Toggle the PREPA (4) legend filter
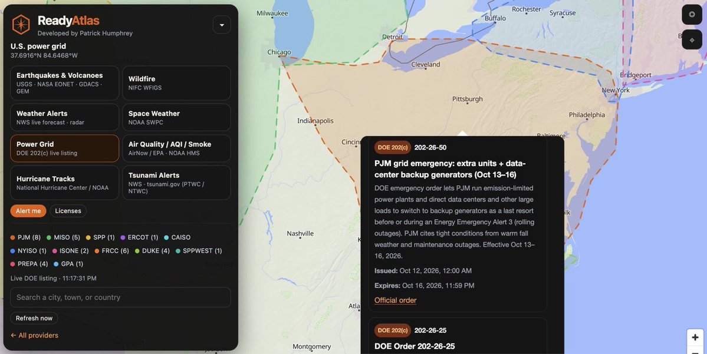 29,264
